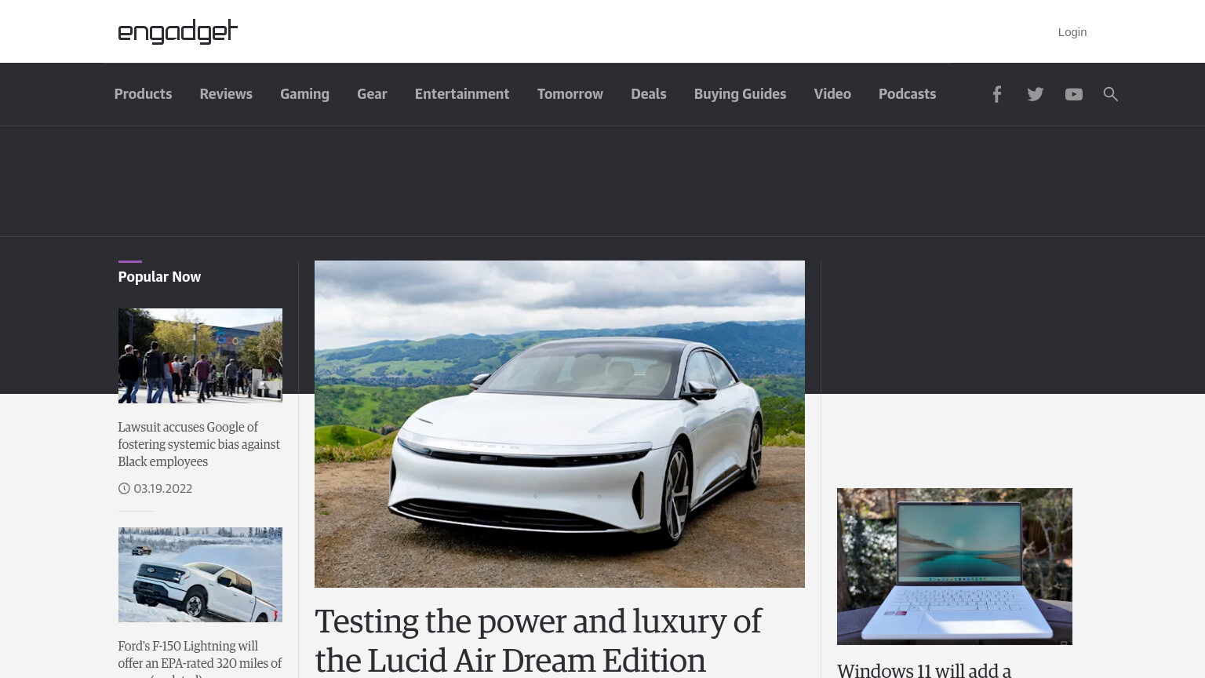Select the Gear nav item
This screenshot has width=1205, height=678.
pos(372,94)
